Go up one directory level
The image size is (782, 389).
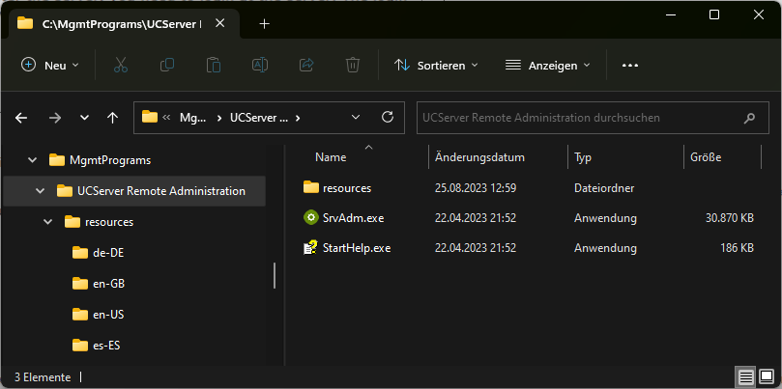pos(113,118)
